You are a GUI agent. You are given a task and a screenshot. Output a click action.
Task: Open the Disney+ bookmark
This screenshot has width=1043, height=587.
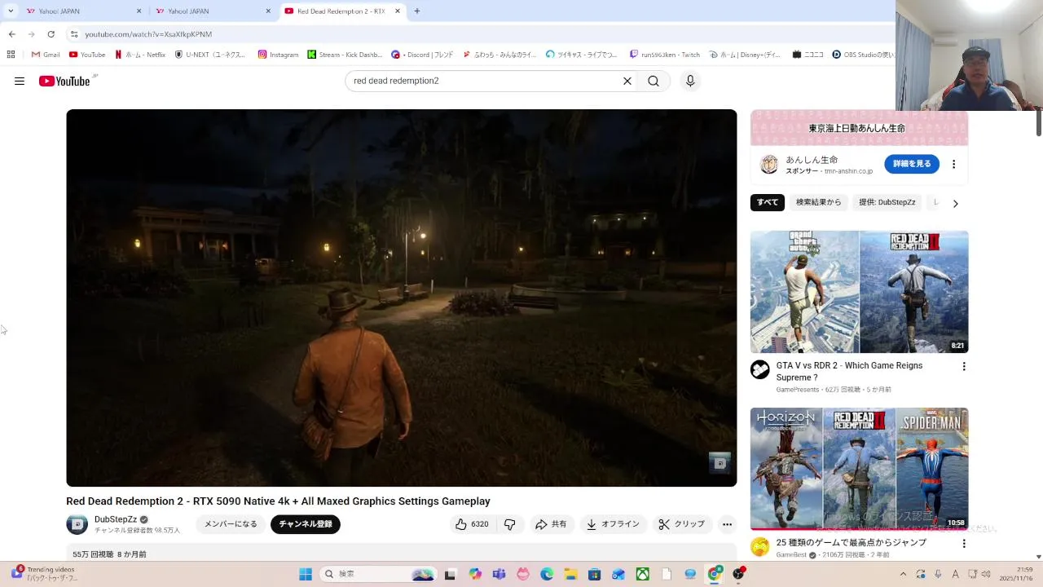click(746, 55)
